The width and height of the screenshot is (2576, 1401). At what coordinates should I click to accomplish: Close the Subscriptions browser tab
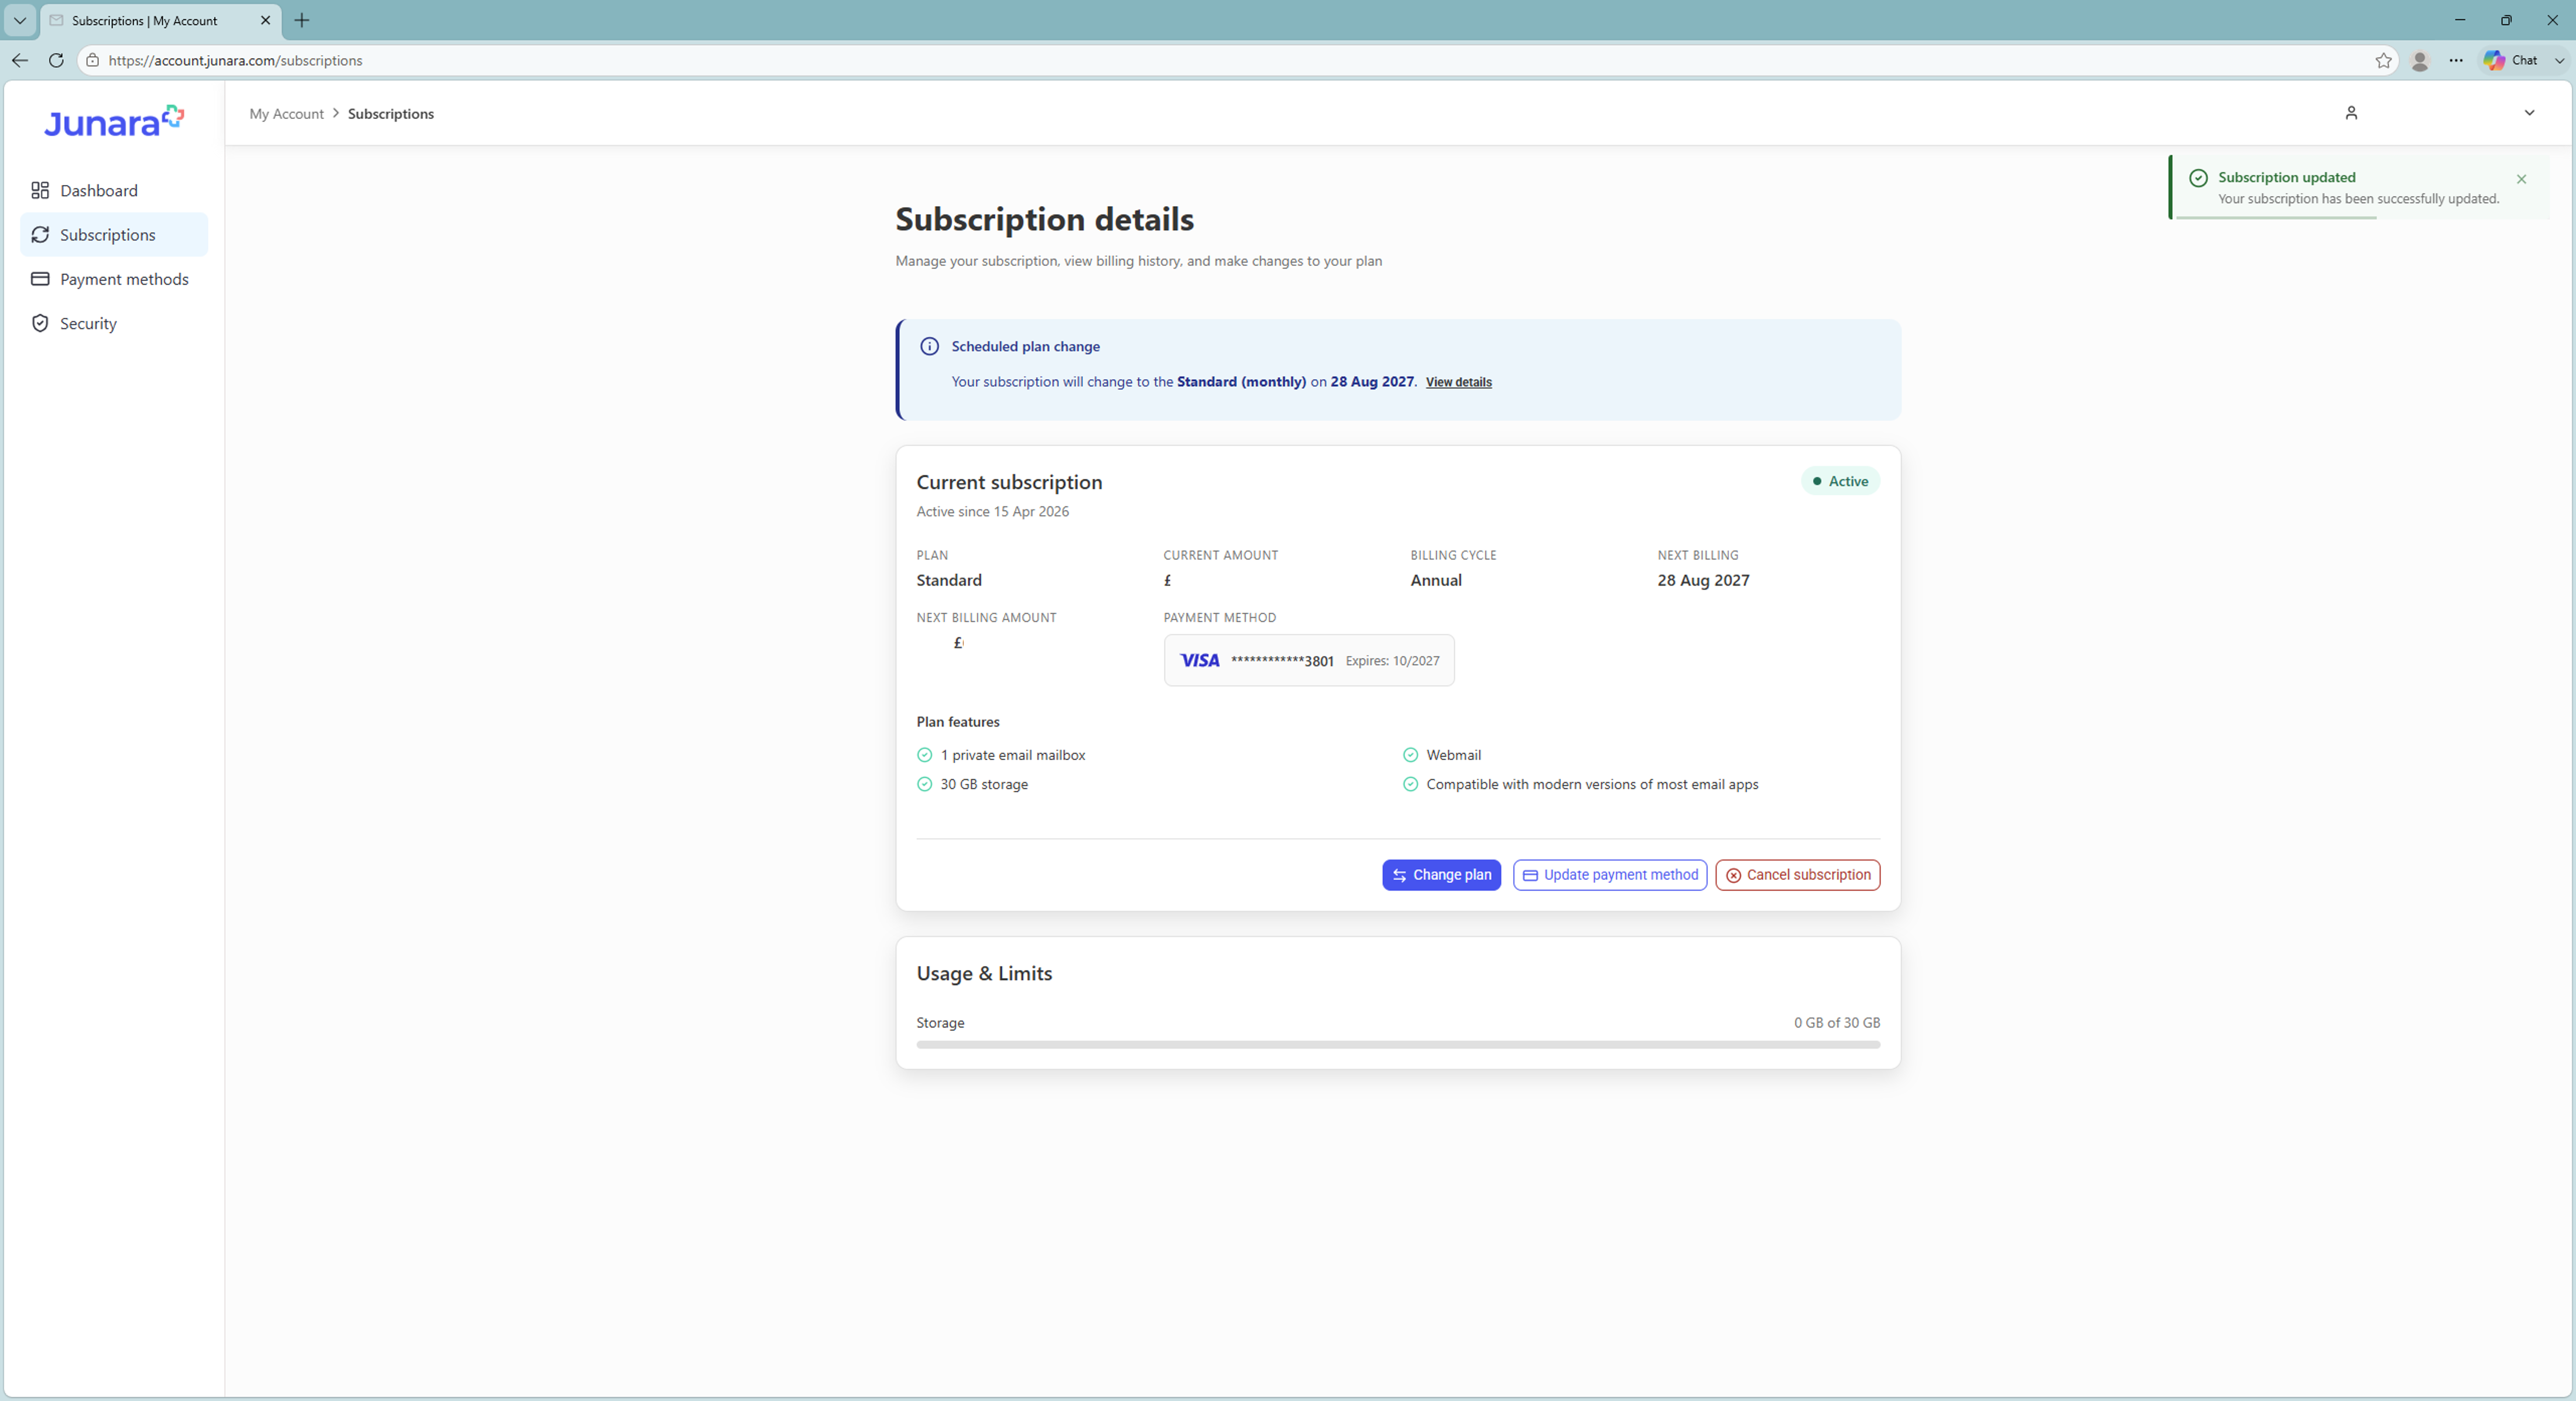point(265,20)
